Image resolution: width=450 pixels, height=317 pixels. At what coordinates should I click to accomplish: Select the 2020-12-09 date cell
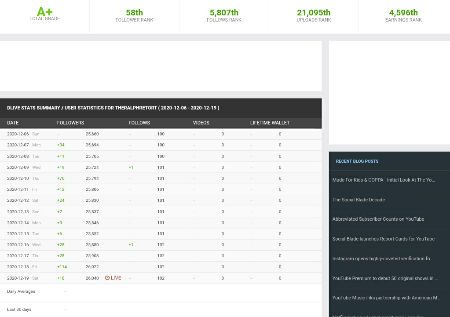18,167
